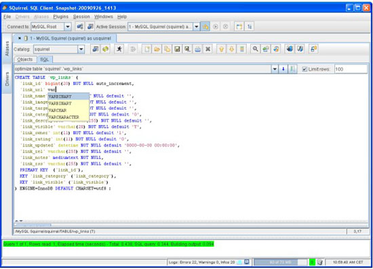The width and height of the screenshot is (373, 269).
Task: Click the orange-blue refresh icon third after magnifier
Action: (276, 49)
